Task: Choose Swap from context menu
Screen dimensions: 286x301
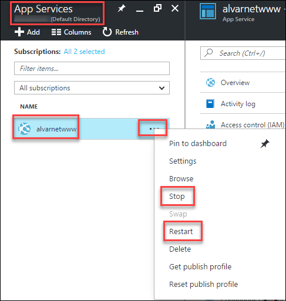Action: [178, 214]
